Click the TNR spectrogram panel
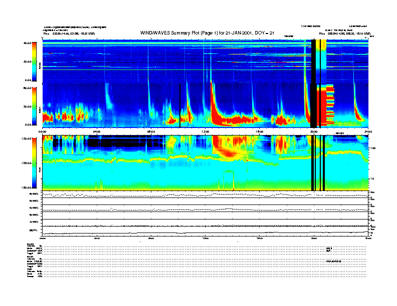The width and height of the screenshot is (397, 306). (206, 162)
